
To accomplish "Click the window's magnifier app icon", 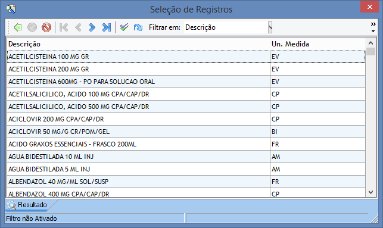I will (x=11, y=9).
